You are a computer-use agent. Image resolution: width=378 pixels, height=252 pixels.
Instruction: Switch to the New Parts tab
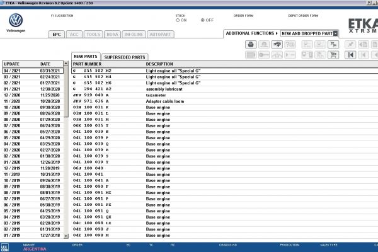point(86,57)
